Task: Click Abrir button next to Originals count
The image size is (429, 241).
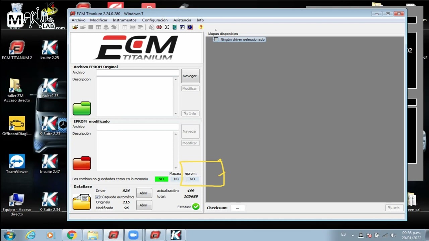Action: click(x=144, y=205)
